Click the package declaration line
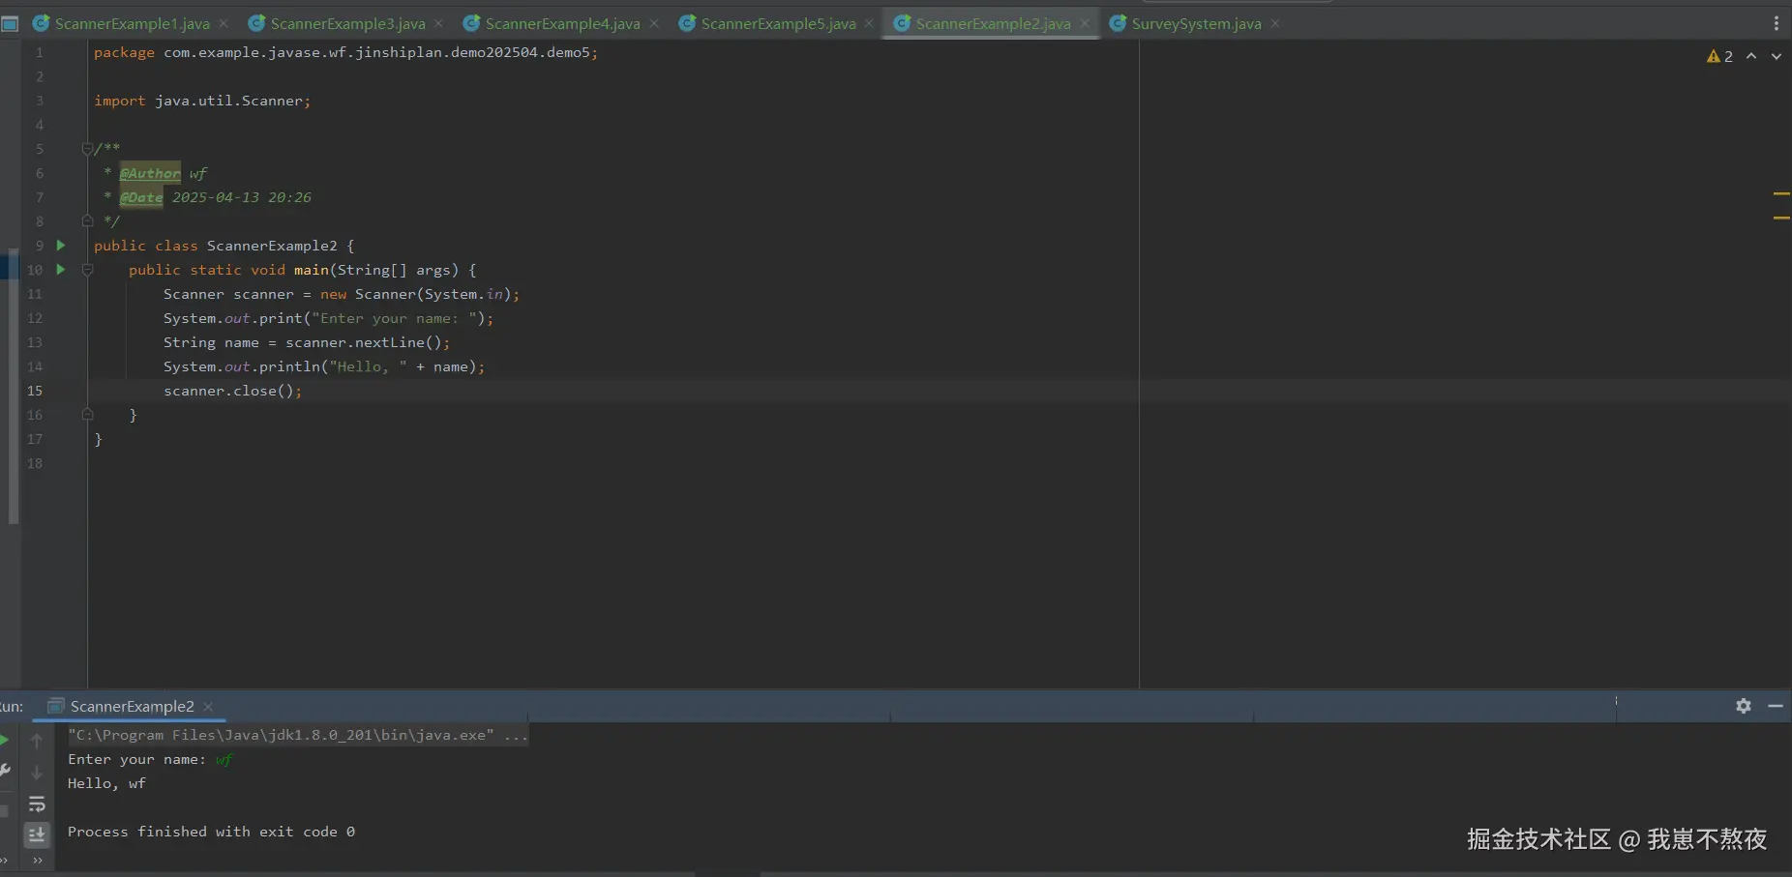 [345, 52]
